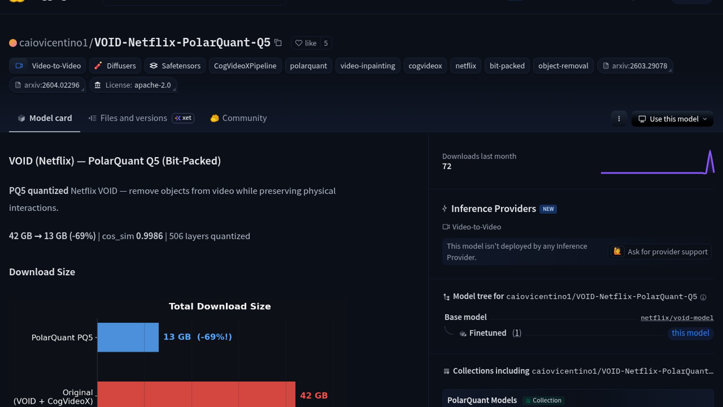Open caiovicentino1 user profile link

pos(53,43)
